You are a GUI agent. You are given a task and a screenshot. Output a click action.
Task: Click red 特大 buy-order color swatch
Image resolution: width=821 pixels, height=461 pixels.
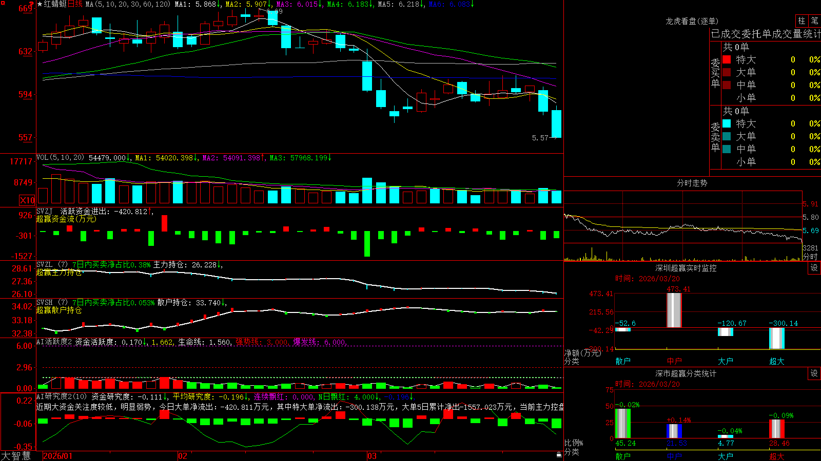tap(727, 59)
